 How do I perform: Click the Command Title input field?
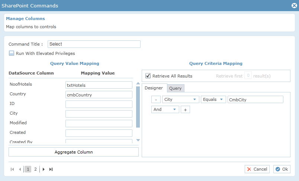pyautogui.click(x=94, y=44)
